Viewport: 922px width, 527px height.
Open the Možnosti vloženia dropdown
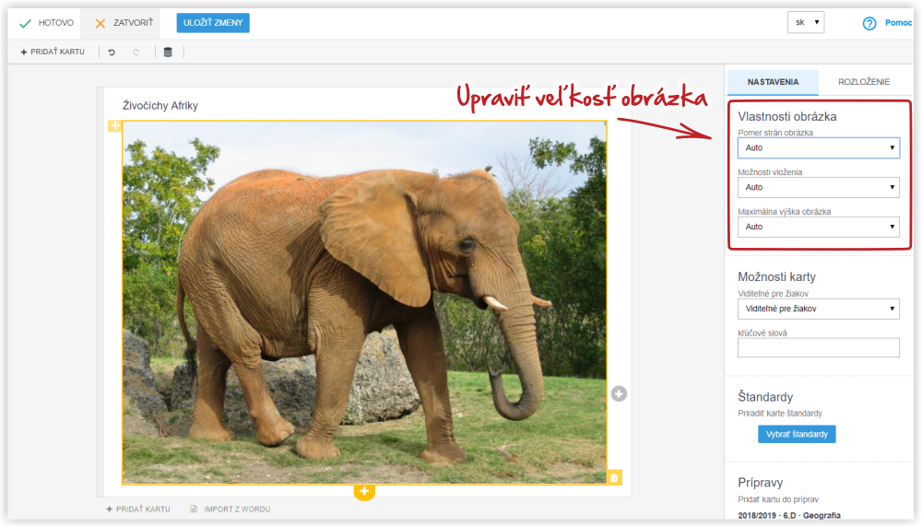[x=819, y=187]
